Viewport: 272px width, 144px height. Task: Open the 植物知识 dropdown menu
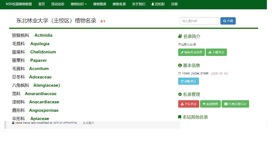pos(78,4)
